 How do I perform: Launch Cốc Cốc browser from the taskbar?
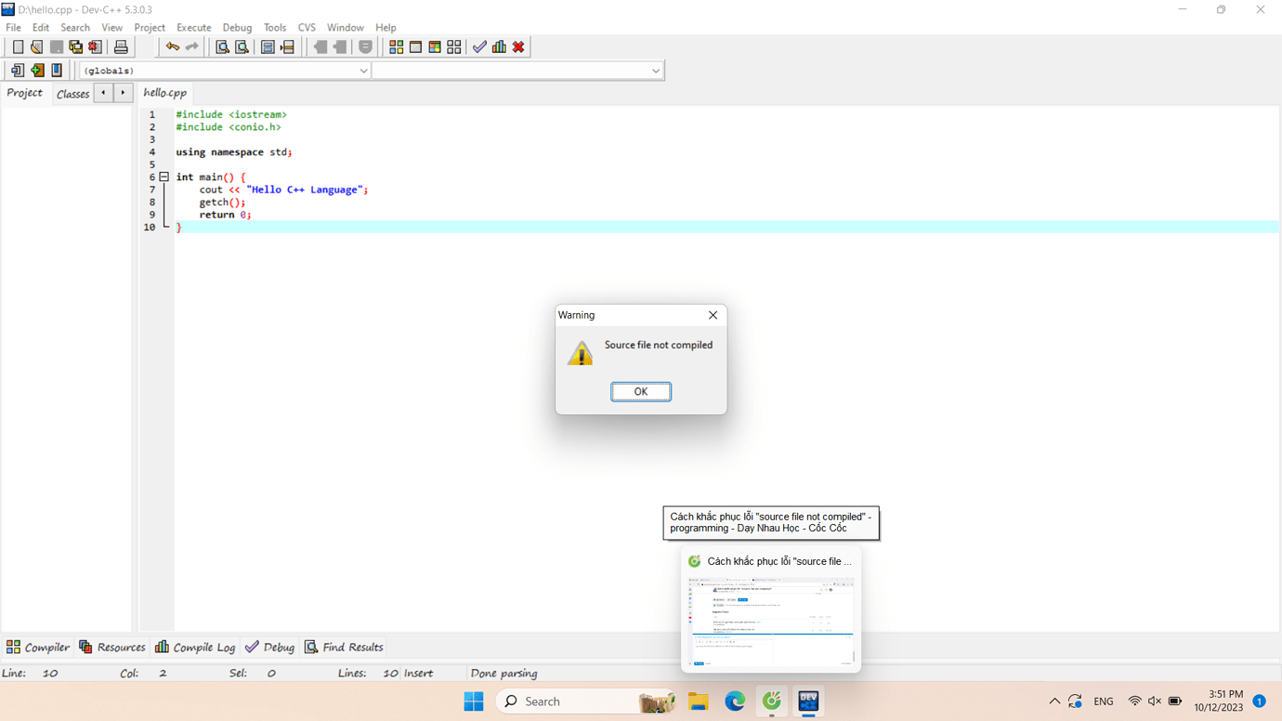coord(771,701)
